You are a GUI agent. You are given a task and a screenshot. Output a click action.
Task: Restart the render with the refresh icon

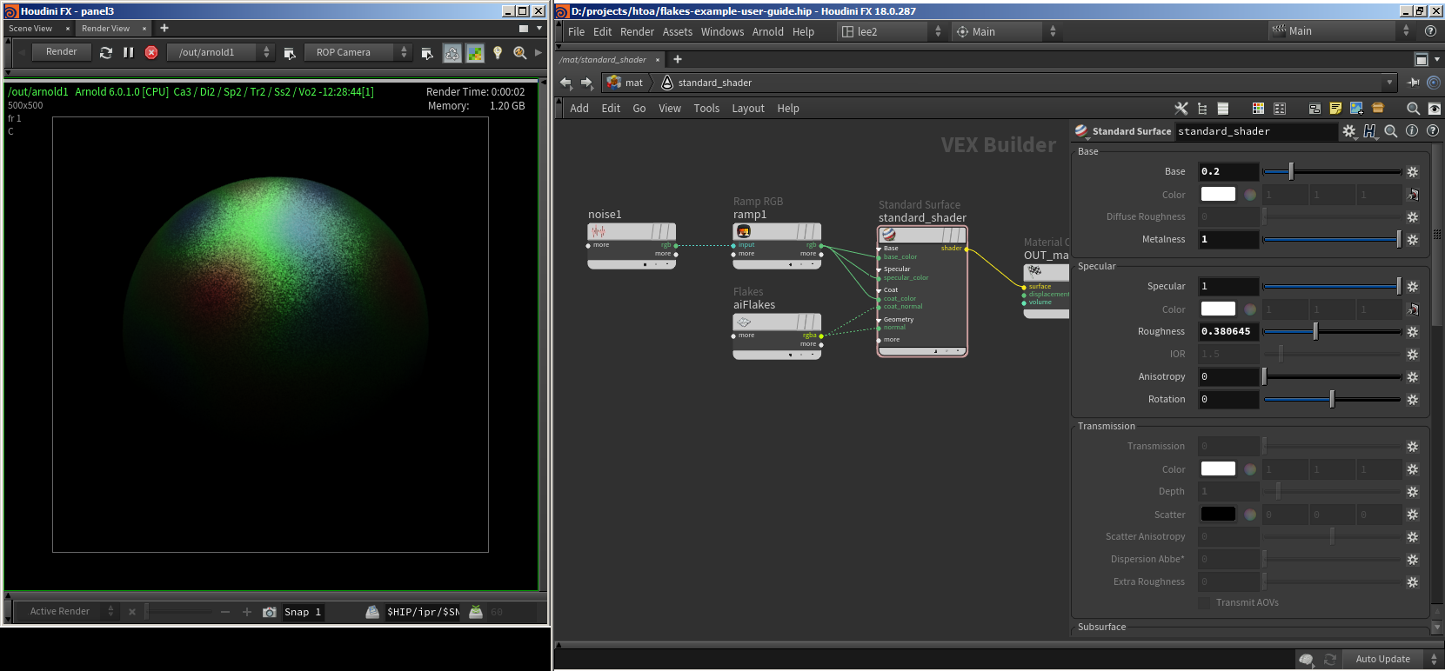[x=106, y=52]
